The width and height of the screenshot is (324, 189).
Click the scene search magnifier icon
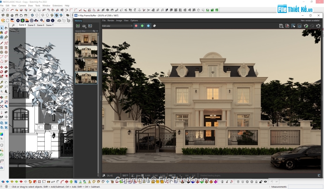tap(13, 25)
